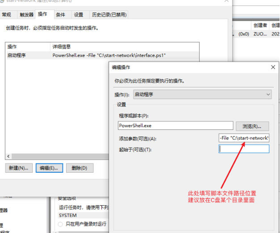Image resolution: width=280 pixels, height=233 pixels.
Task: Open the 历史记录(已禁用) tab
Action: (x=109, y=15)
